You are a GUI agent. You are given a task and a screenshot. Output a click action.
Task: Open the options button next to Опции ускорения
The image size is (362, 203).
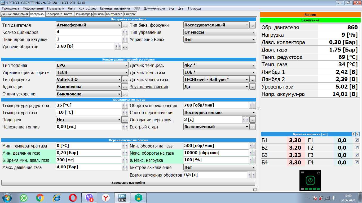coord(125,94)
